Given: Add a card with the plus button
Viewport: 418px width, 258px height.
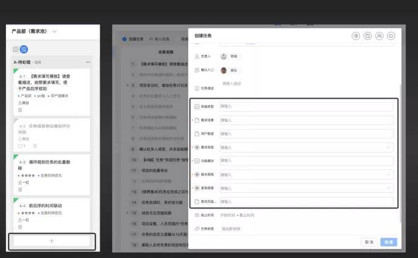Looking at the screenshot, I should [x=52, y=241].
